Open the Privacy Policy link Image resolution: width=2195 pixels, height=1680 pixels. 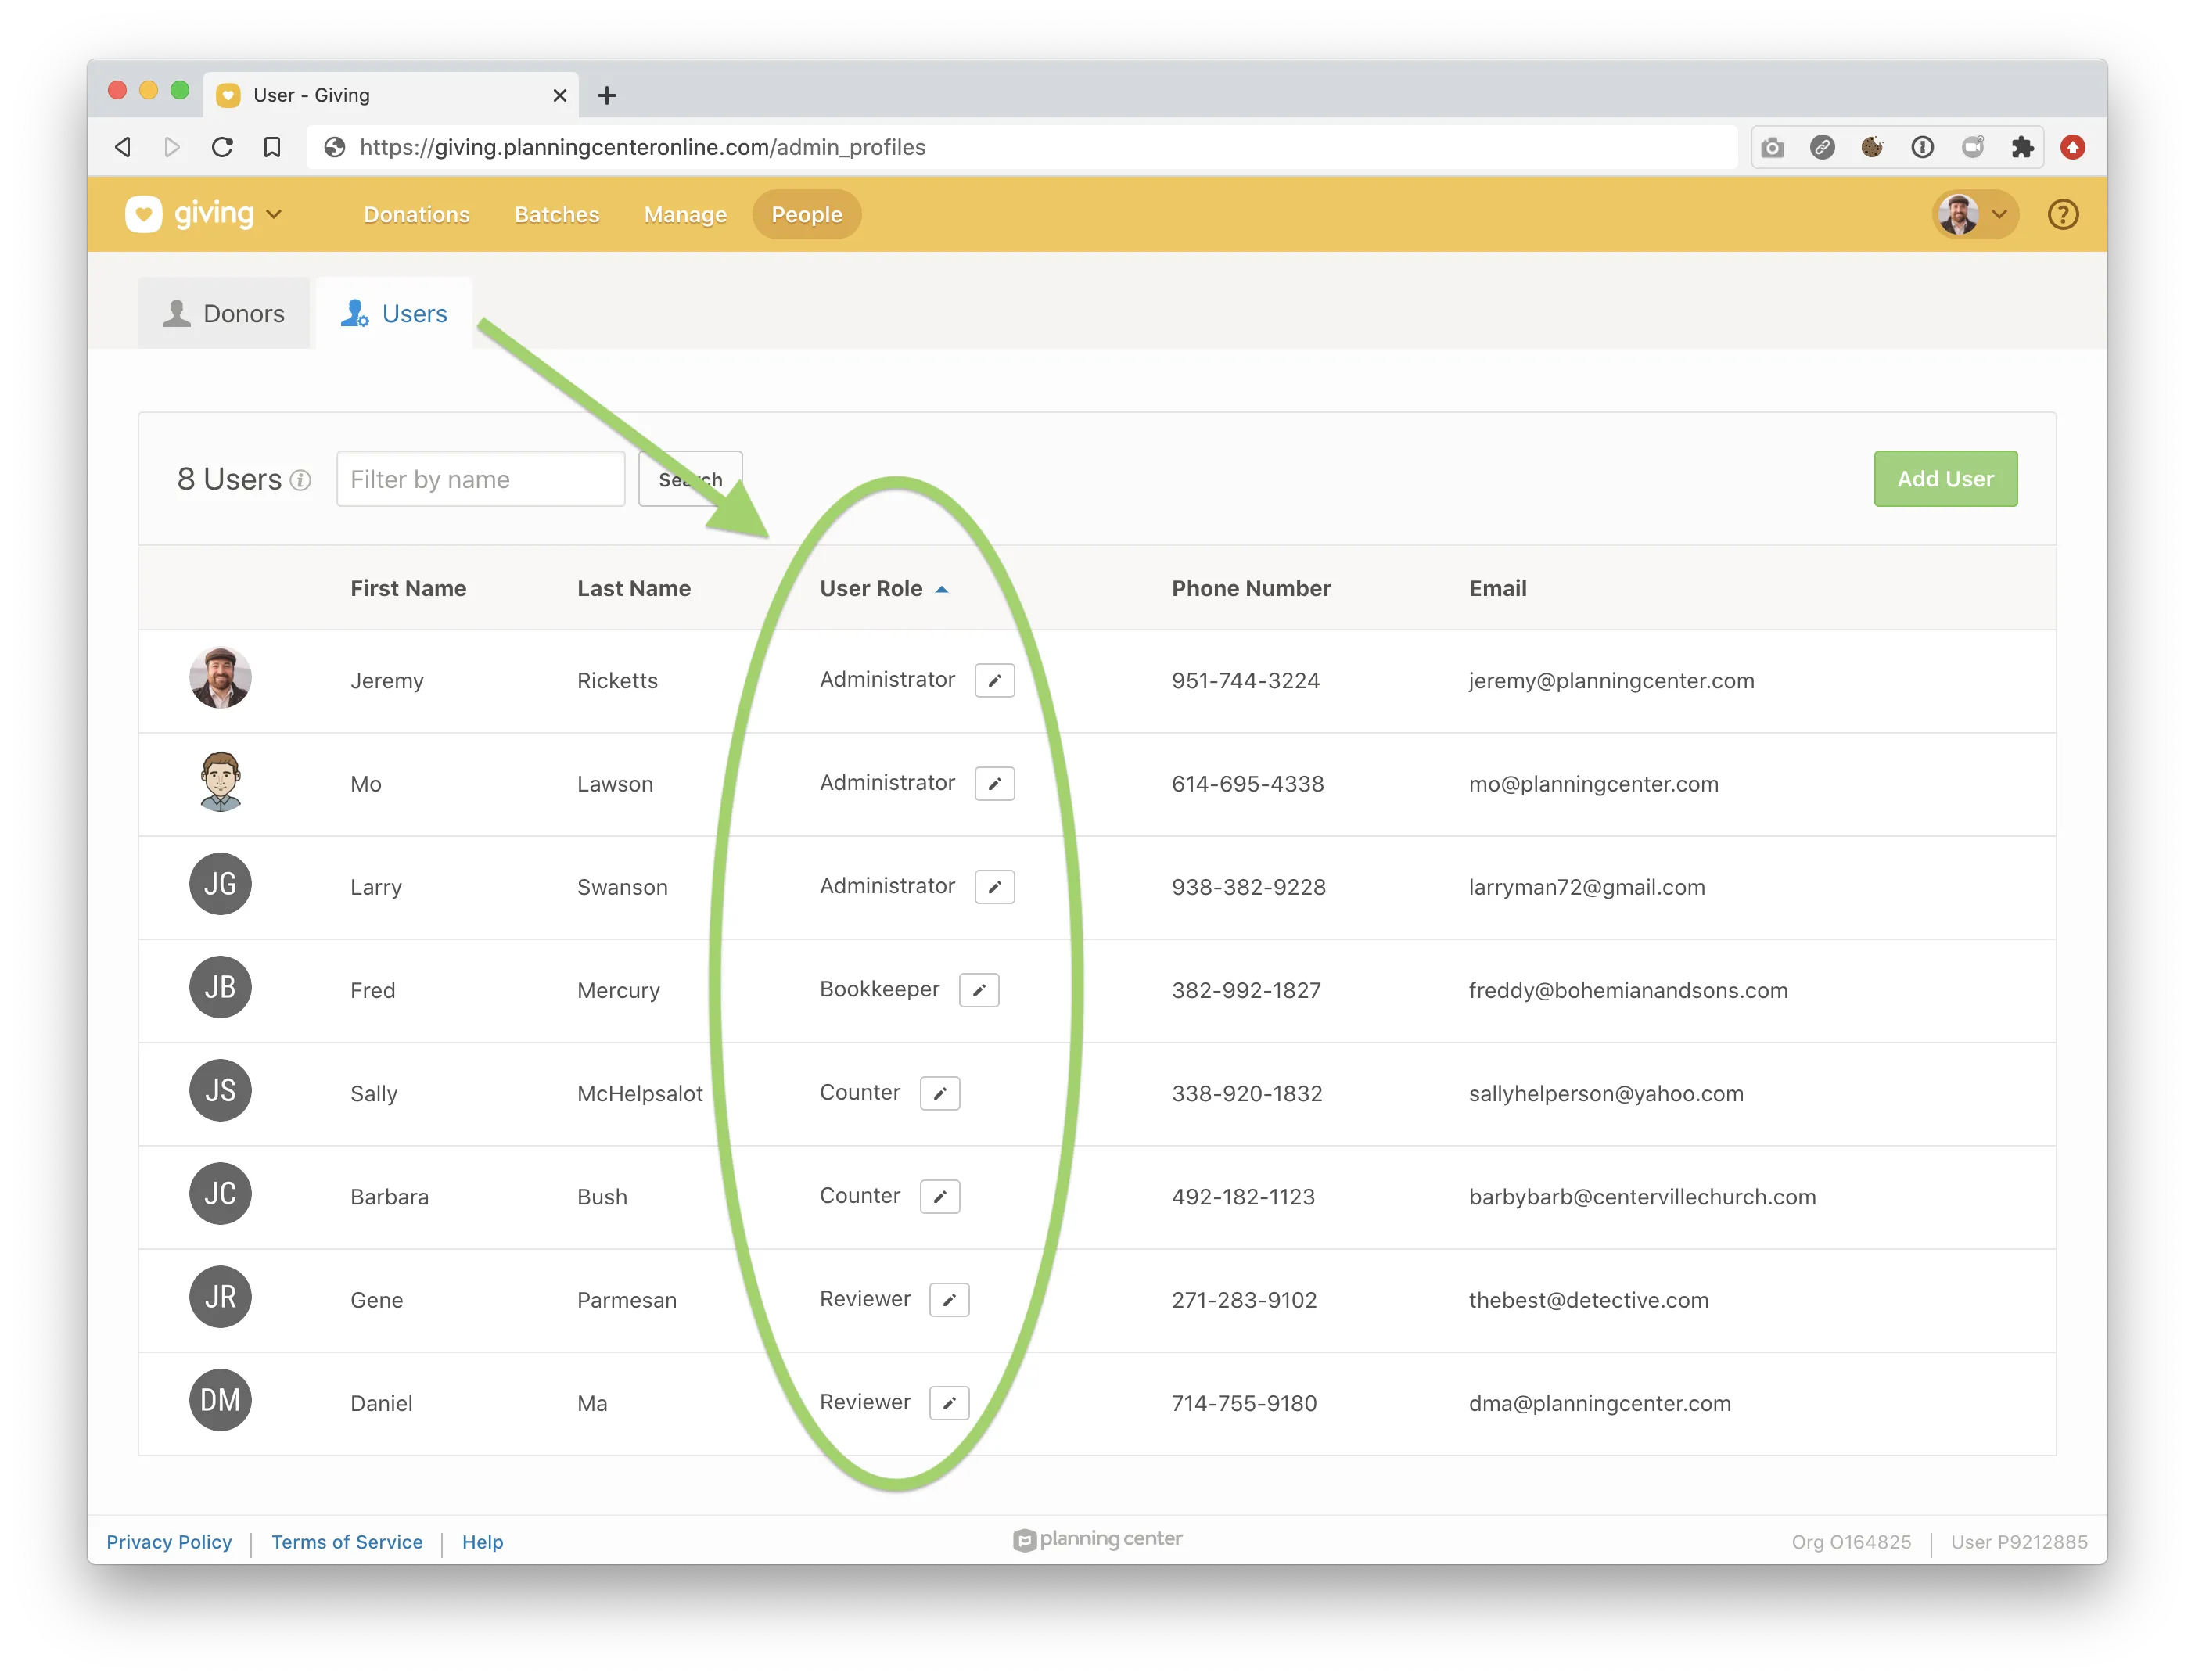169,1542
